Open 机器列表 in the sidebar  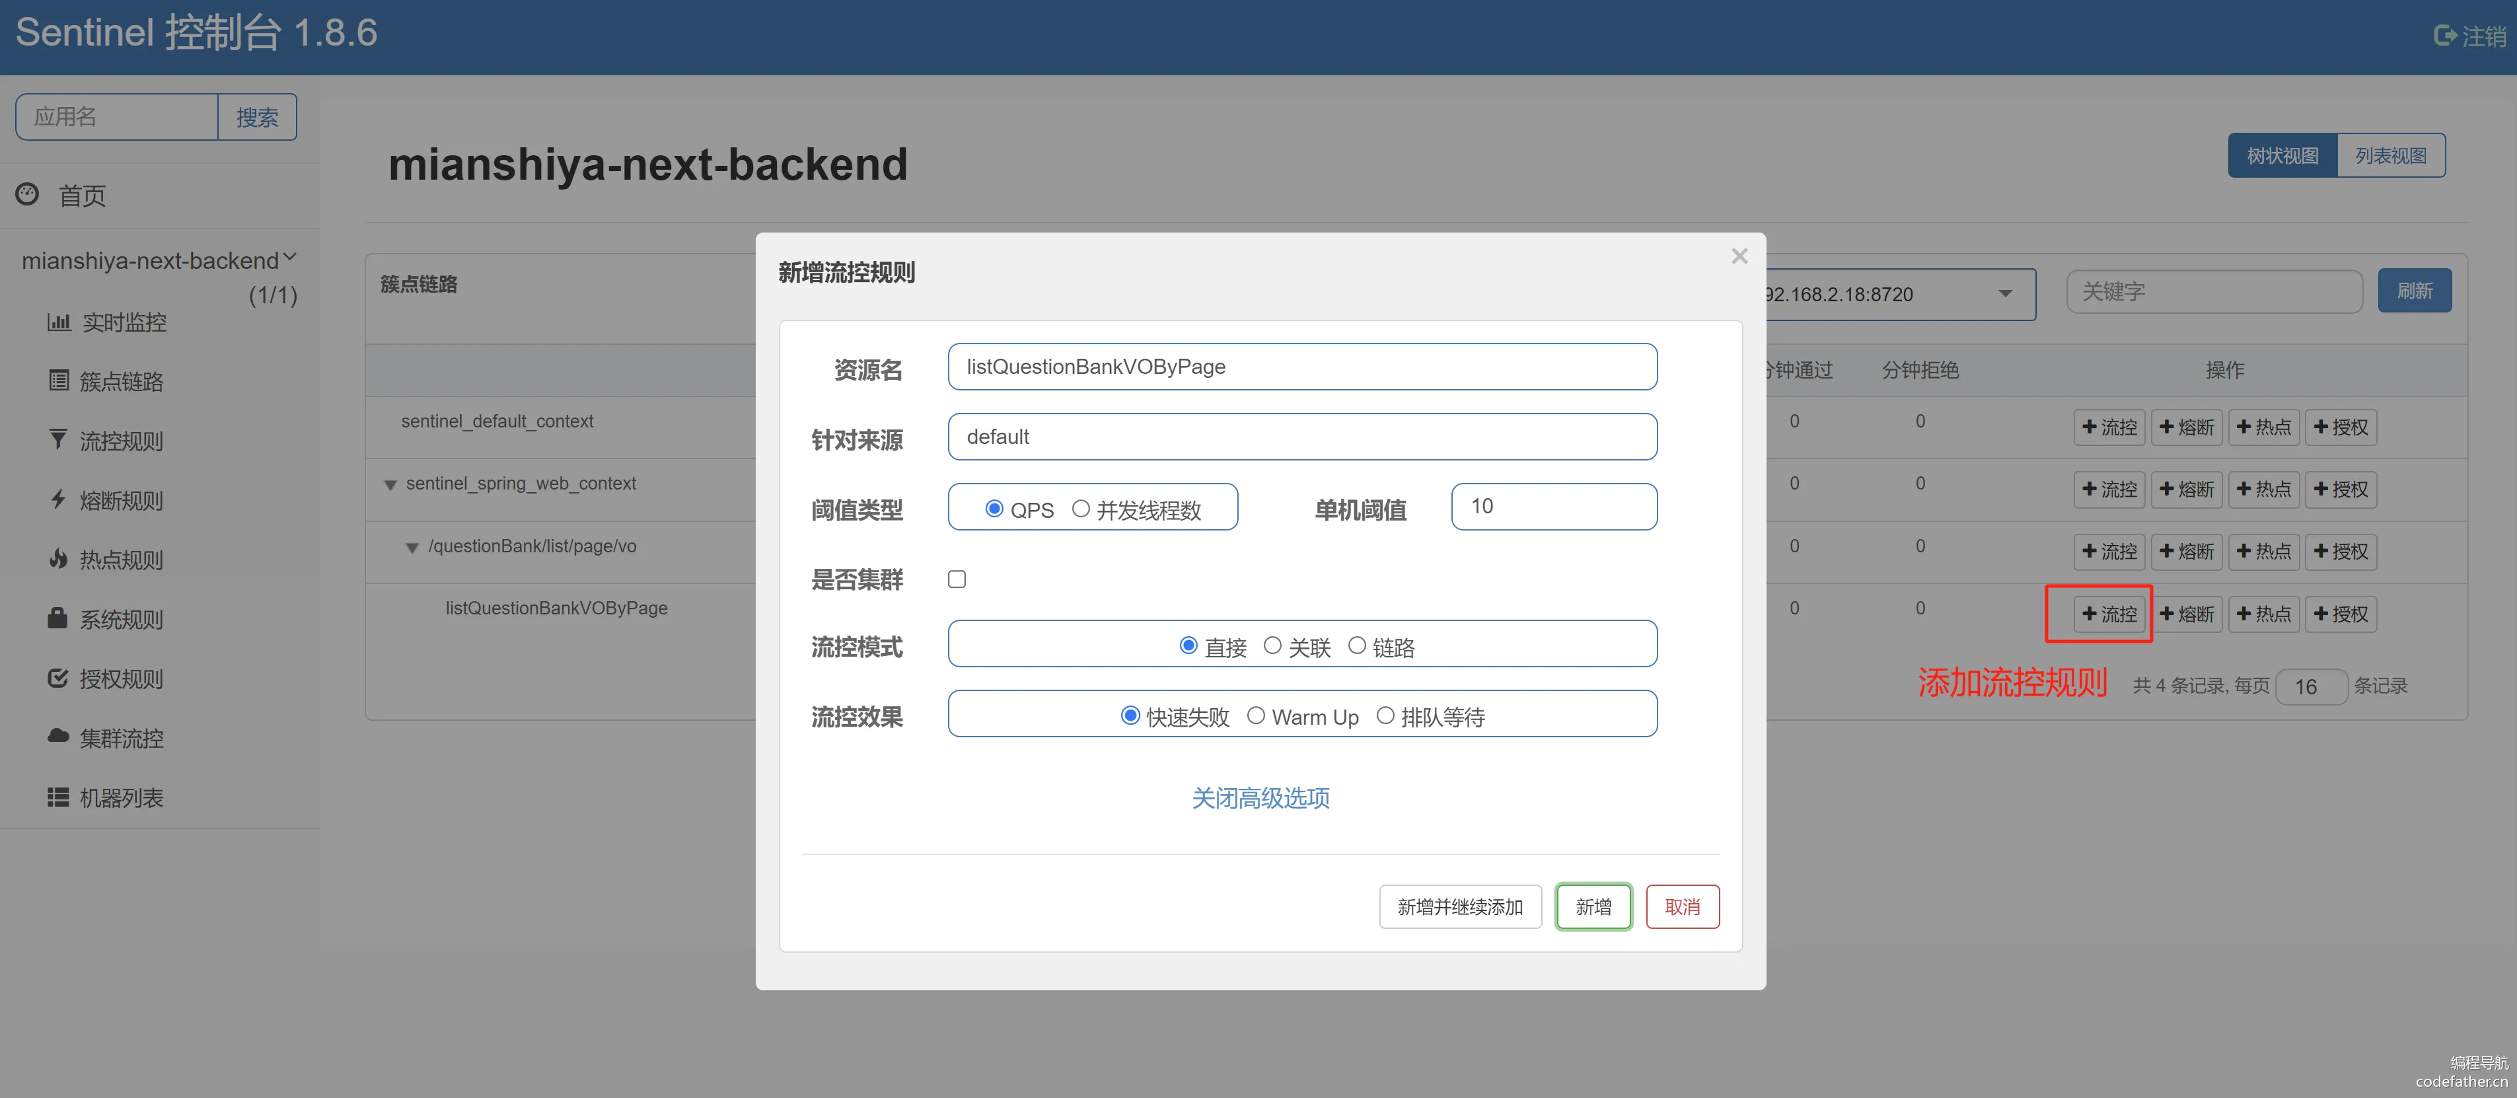120,797
